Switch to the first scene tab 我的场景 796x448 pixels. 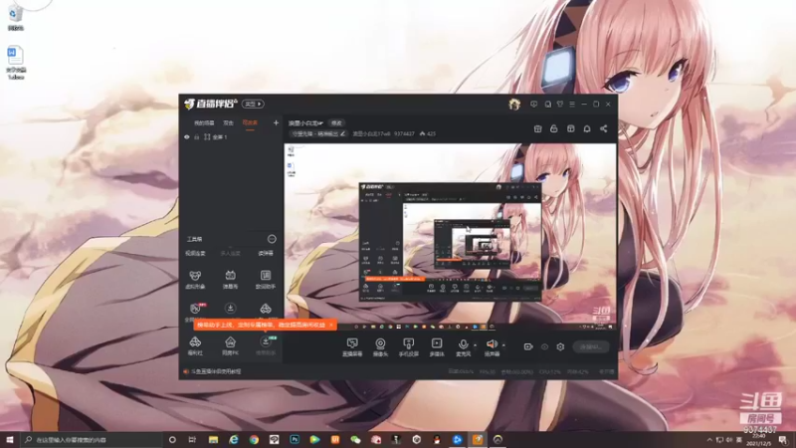coord(204,122)
